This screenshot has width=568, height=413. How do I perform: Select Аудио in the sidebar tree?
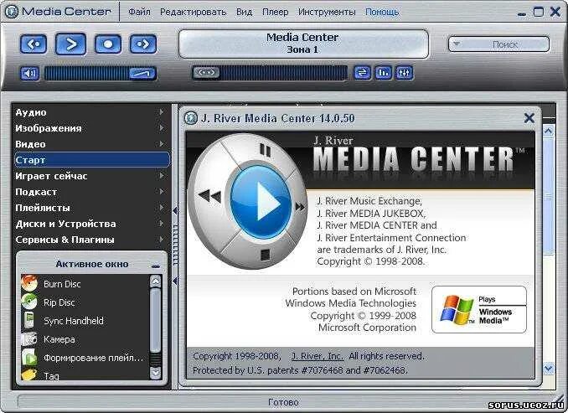pos(31,112)
